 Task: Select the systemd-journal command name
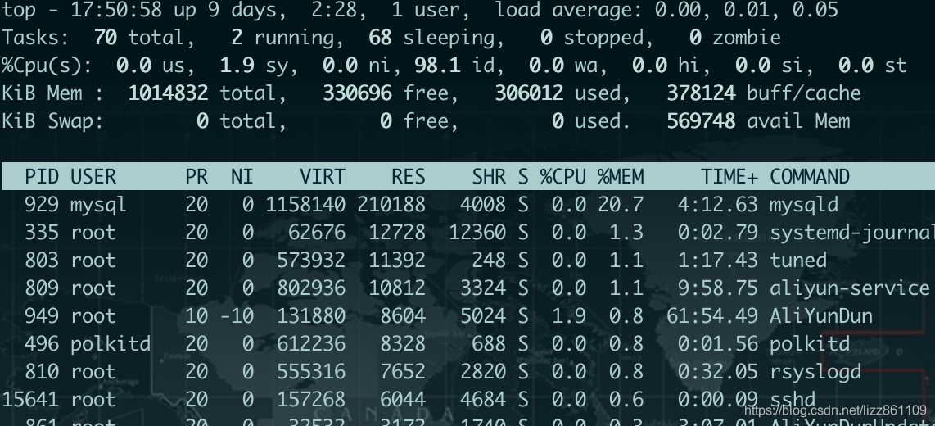point(852,233)
